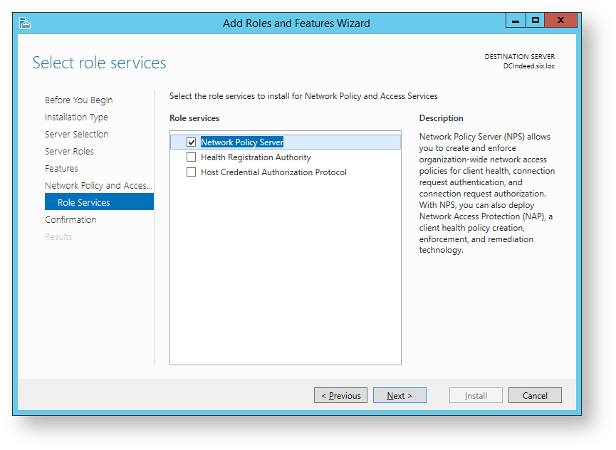Go to the Before You Begin step

[x=78, y=100]
